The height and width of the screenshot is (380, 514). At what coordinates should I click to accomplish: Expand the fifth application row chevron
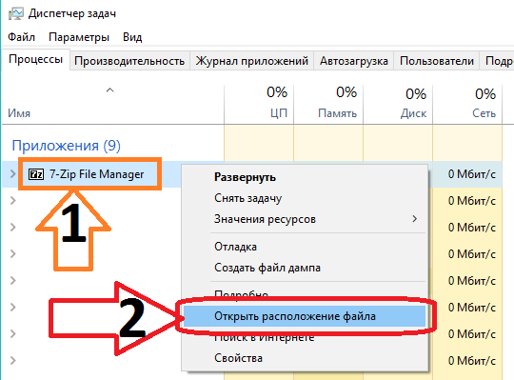tap(12, 280)
